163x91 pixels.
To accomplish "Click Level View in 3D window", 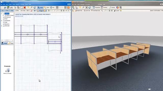I will 87,11.
